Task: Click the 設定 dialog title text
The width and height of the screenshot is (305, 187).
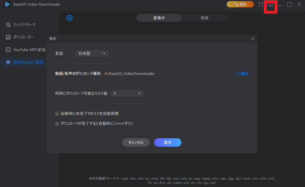Action: tap(53, 39)
